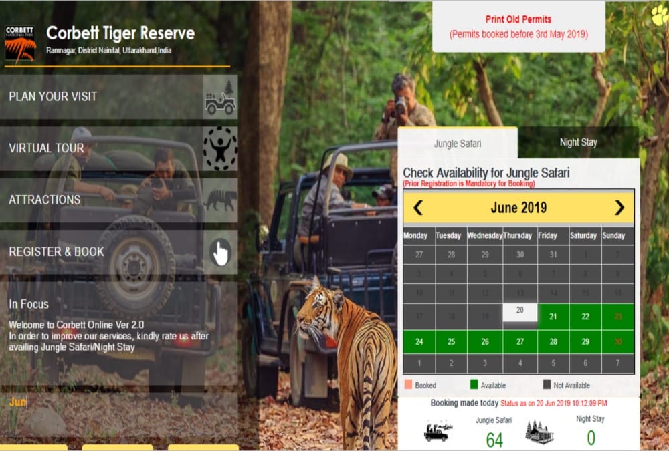Image resolution: width=669 pixels, height=451 pixels.
Task: Select available date 22 June
Action: (x=585, y=317)
